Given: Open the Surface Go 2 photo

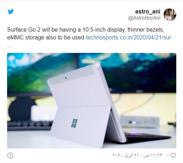Looking at the screenshot, I should pyautogui.click(x=92, y=100).
